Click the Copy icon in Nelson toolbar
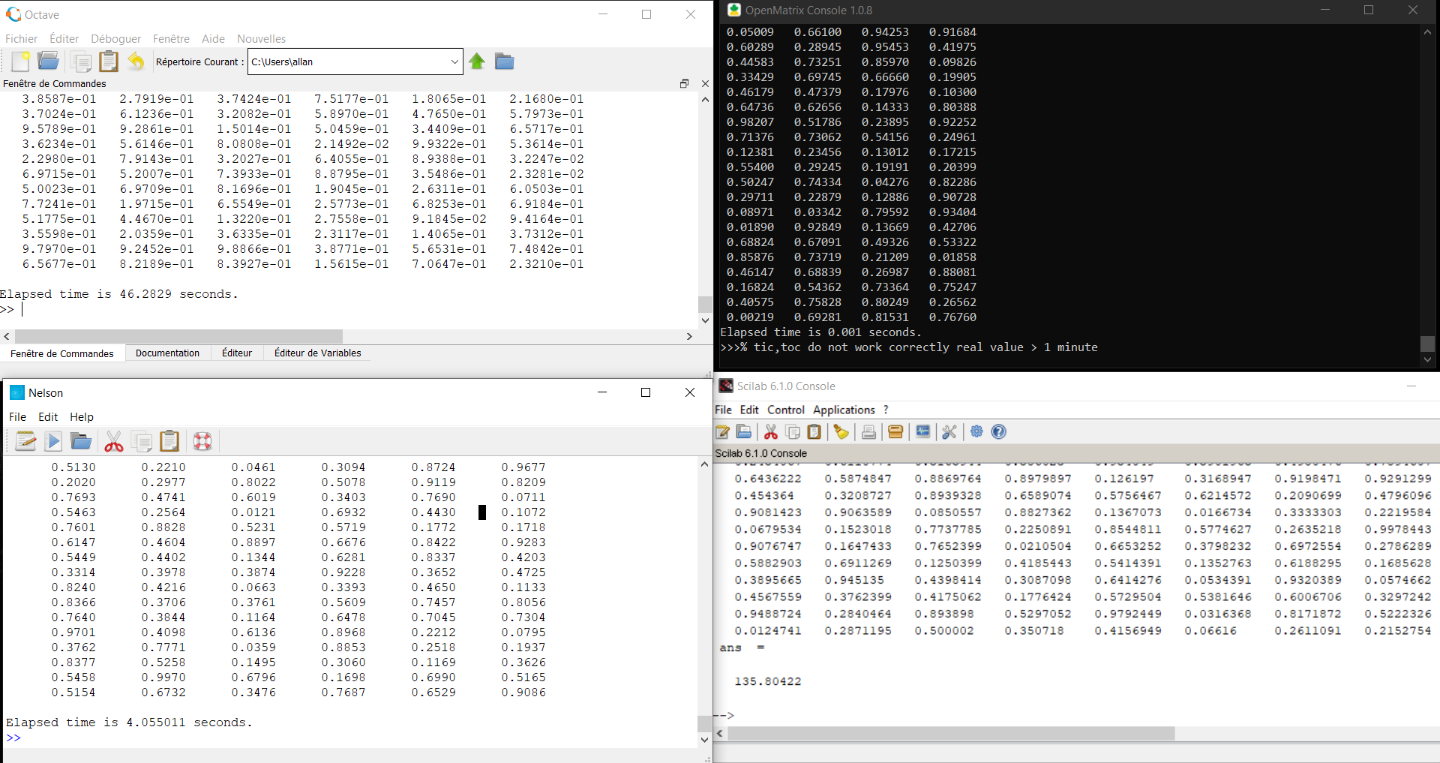 pos(142,441)
